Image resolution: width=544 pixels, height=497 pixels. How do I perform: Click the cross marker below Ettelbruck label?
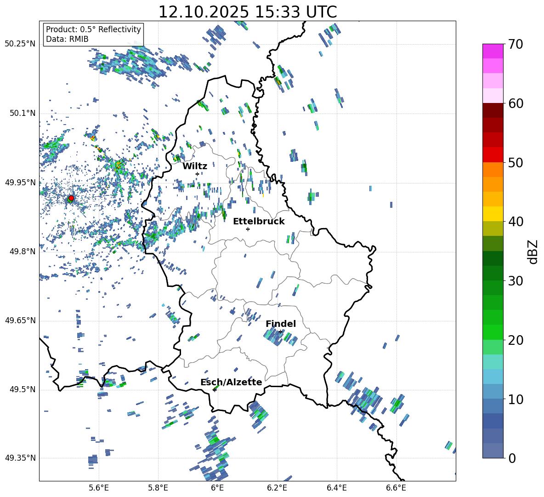tap(248, 229)
